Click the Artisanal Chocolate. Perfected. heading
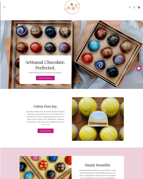This screenshot has width=143, height=179. (45, 65)
